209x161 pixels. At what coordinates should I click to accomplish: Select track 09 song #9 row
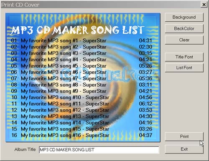click(x=82, y=91)
